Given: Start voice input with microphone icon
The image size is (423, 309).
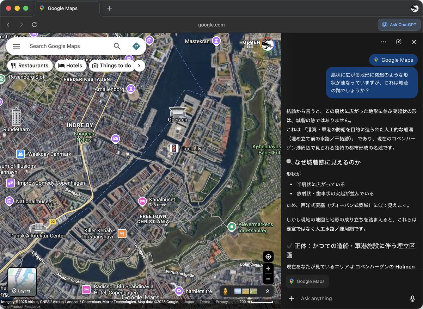Looking at the screenshot, I should [412, 298].
